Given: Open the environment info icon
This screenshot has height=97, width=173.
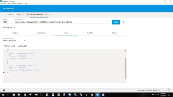Looking at the screenshot, I should (169, 90).
